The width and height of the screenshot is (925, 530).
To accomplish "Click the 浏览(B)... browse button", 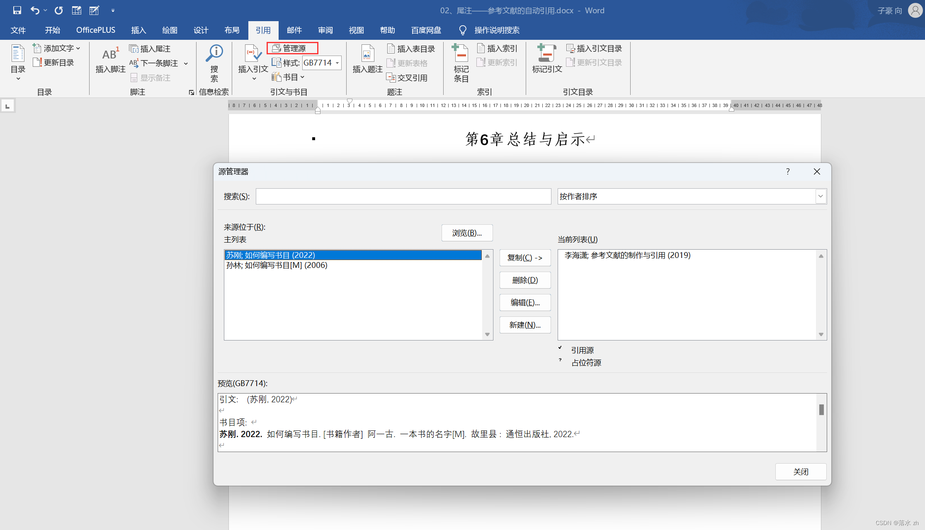I will pos(467,233).
